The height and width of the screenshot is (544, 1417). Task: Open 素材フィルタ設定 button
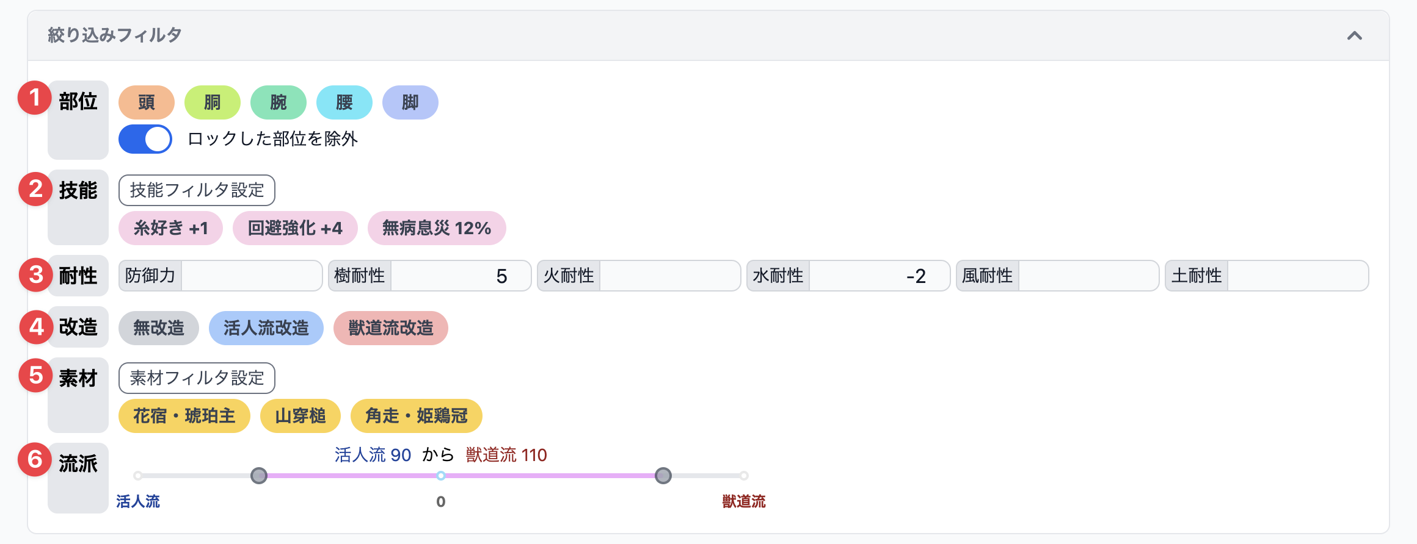tap(197, 378)
